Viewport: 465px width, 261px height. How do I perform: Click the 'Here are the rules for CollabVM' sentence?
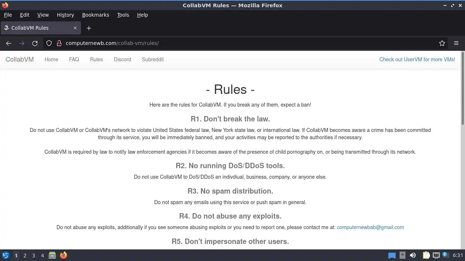point(230,105)
